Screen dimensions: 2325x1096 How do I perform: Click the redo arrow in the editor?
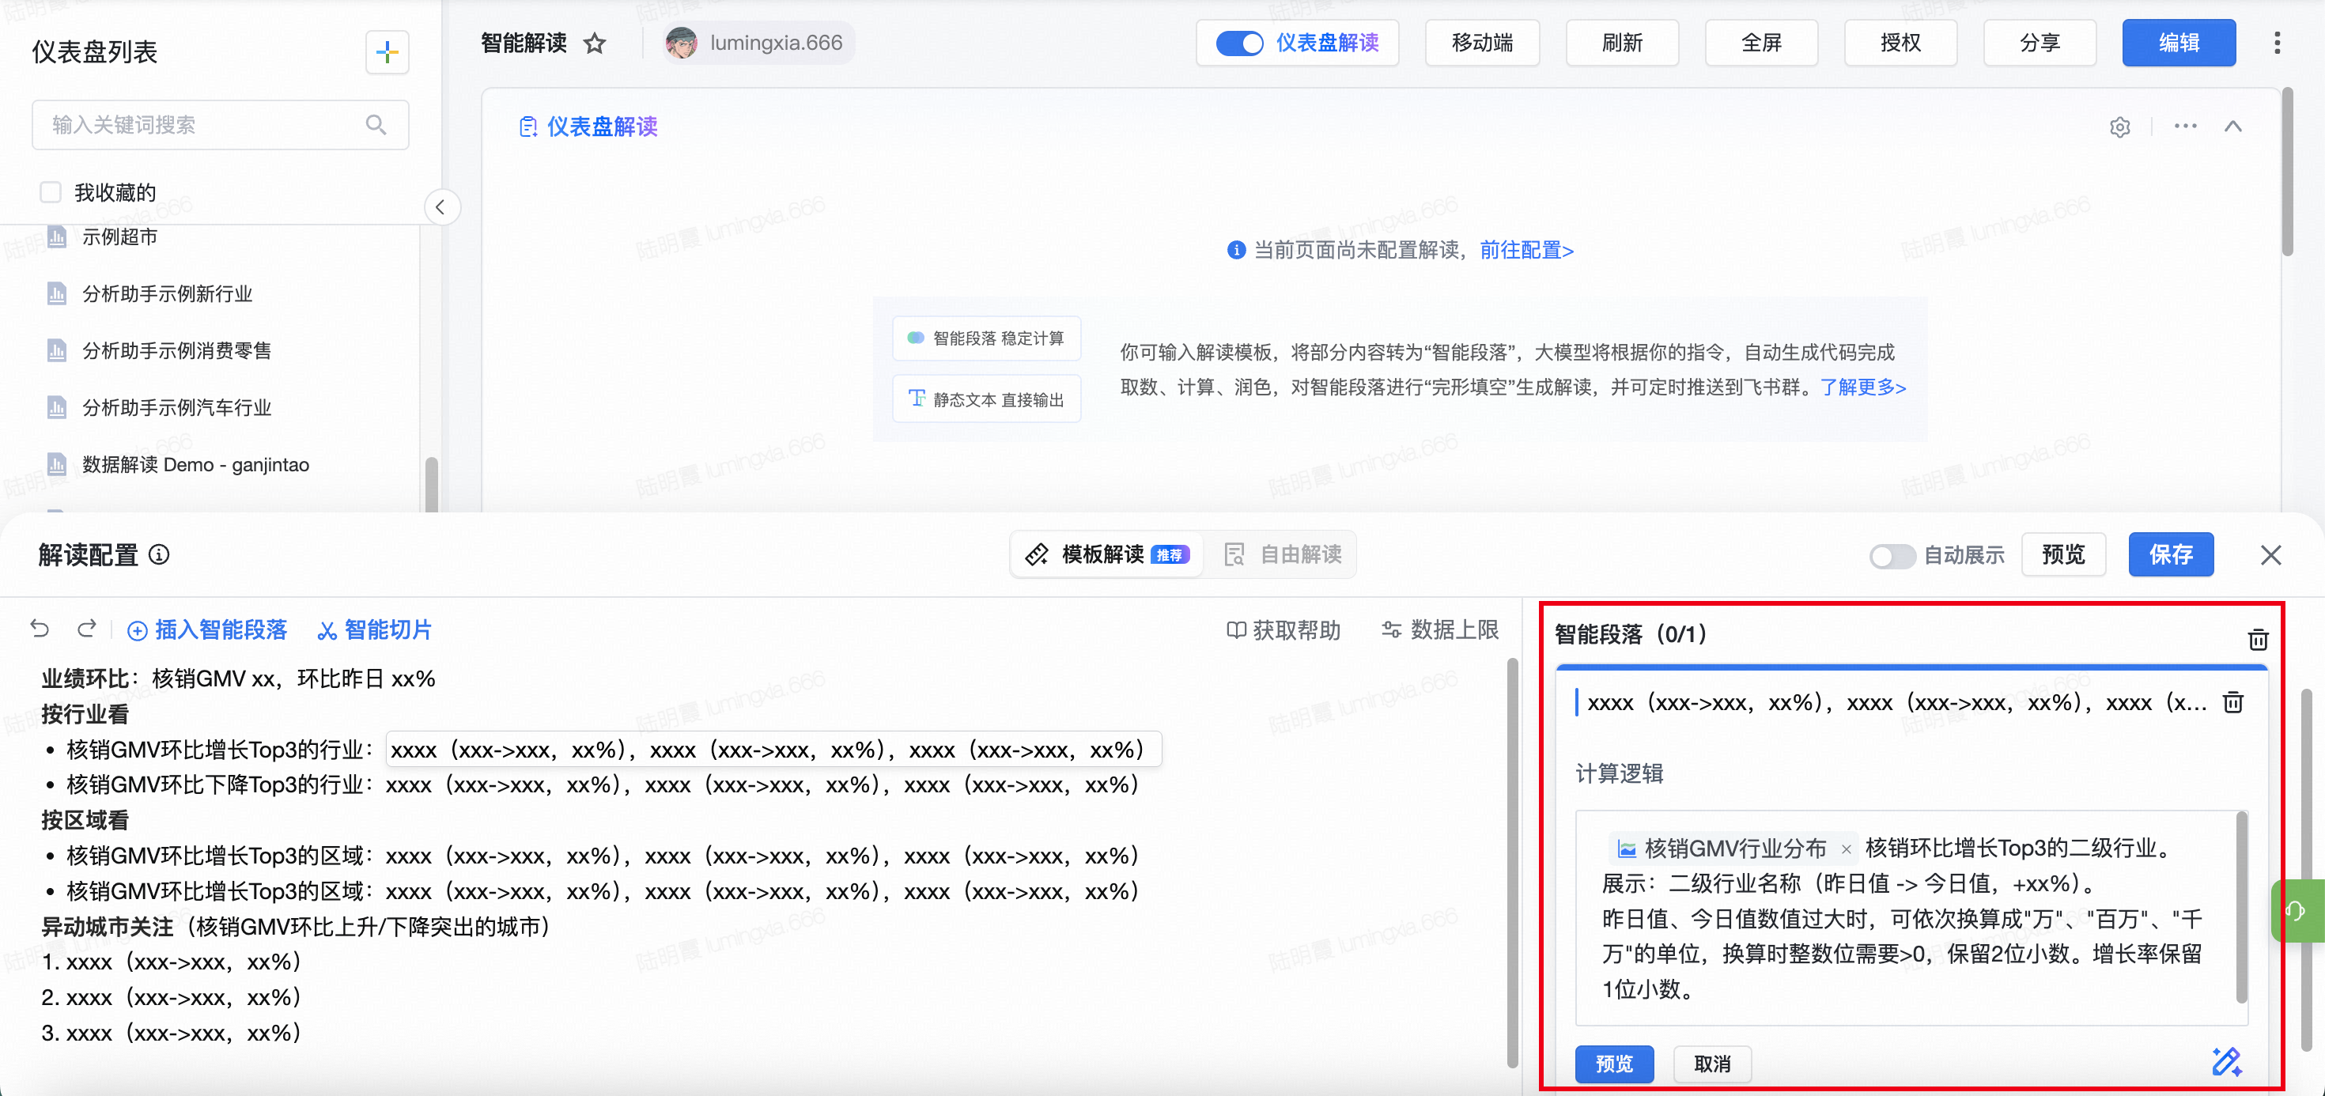[87, 629]
